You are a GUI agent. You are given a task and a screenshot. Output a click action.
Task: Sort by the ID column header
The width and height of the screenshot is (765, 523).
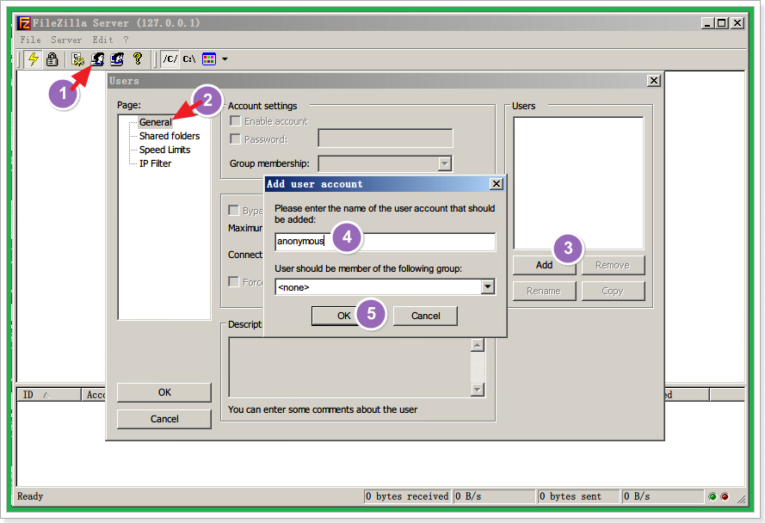click(x=49, y=395)
